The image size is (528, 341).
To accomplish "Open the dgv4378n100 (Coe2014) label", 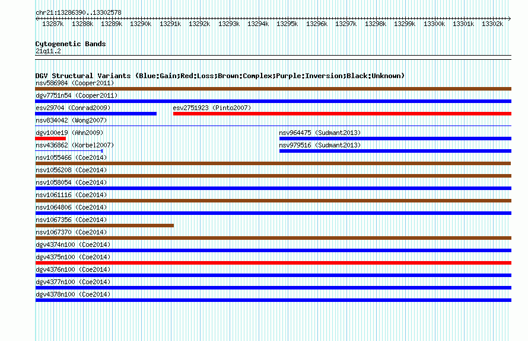I will point(73,294).
